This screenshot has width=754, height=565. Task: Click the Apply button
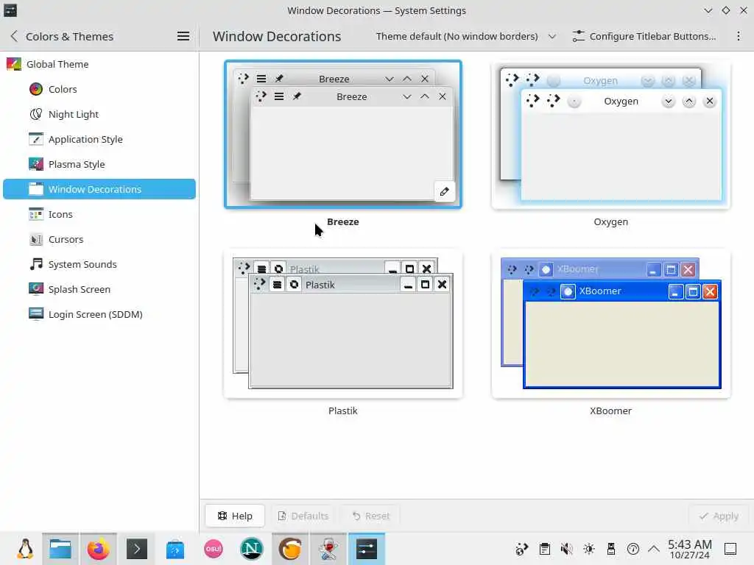(719, 516)
